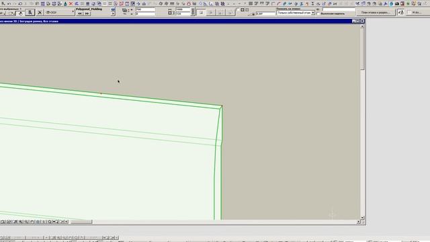430x242 pixels.
Task: Click the horizontal scrollbar right arrow
Action: point(358,222)
